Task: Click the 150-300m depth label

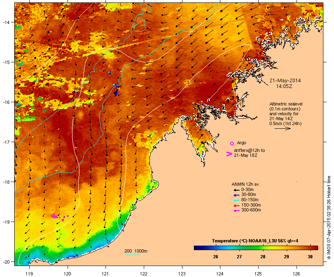Action: click(x=251, y=205)
